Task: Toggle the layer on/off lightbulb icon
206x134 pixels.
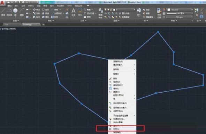Action: (105, 10)
